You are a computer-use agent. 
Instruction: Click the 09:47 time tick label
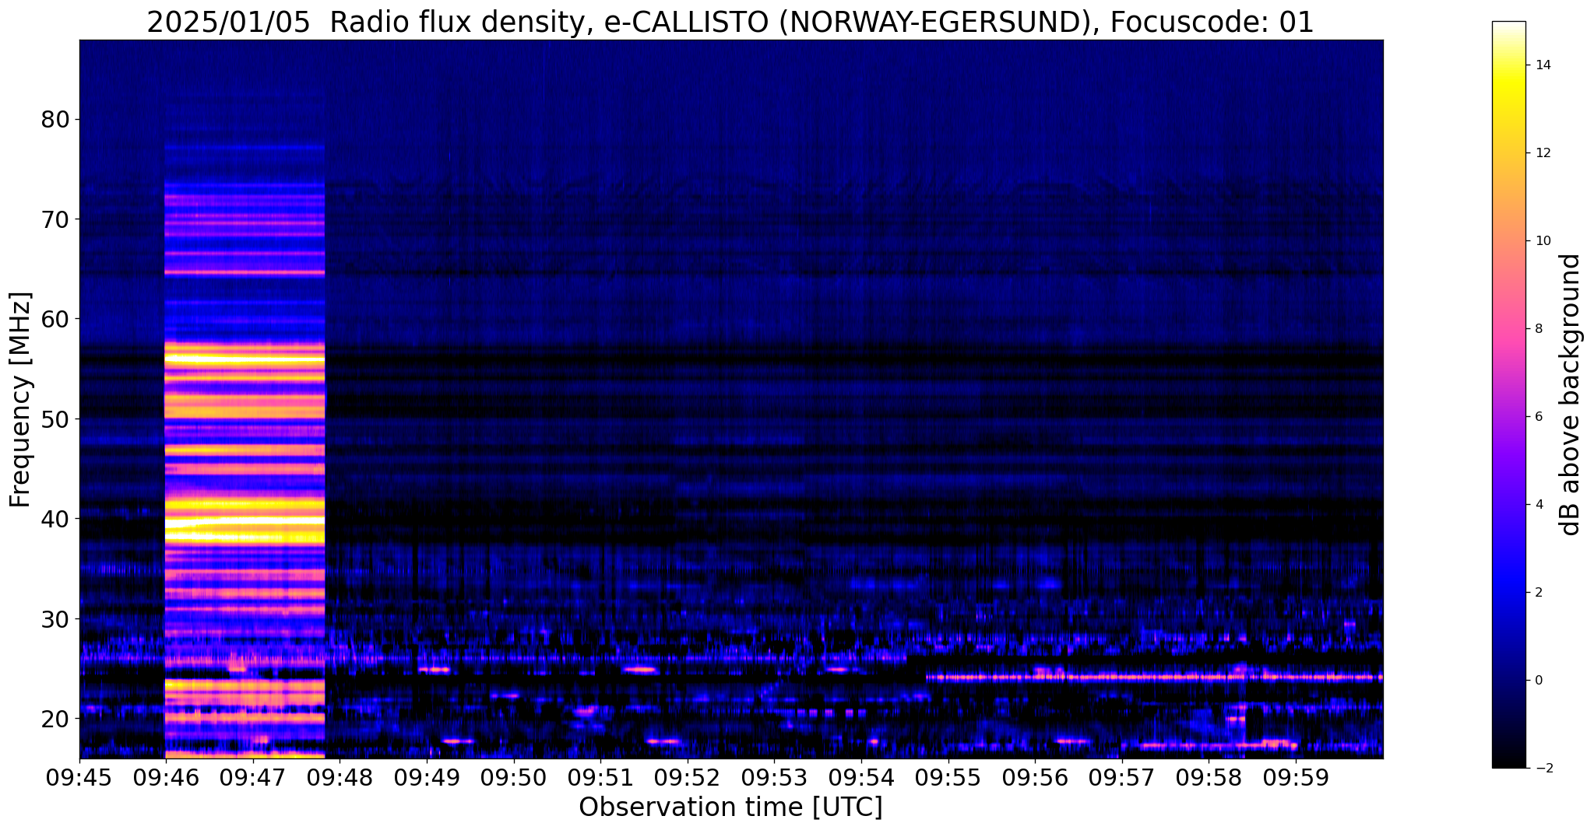(253, 778)
